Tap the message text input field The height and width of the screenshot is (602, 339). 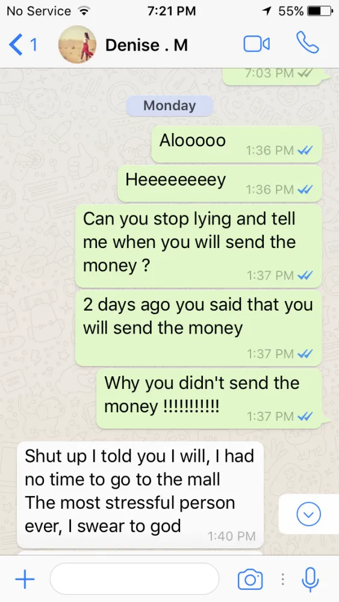134,579
